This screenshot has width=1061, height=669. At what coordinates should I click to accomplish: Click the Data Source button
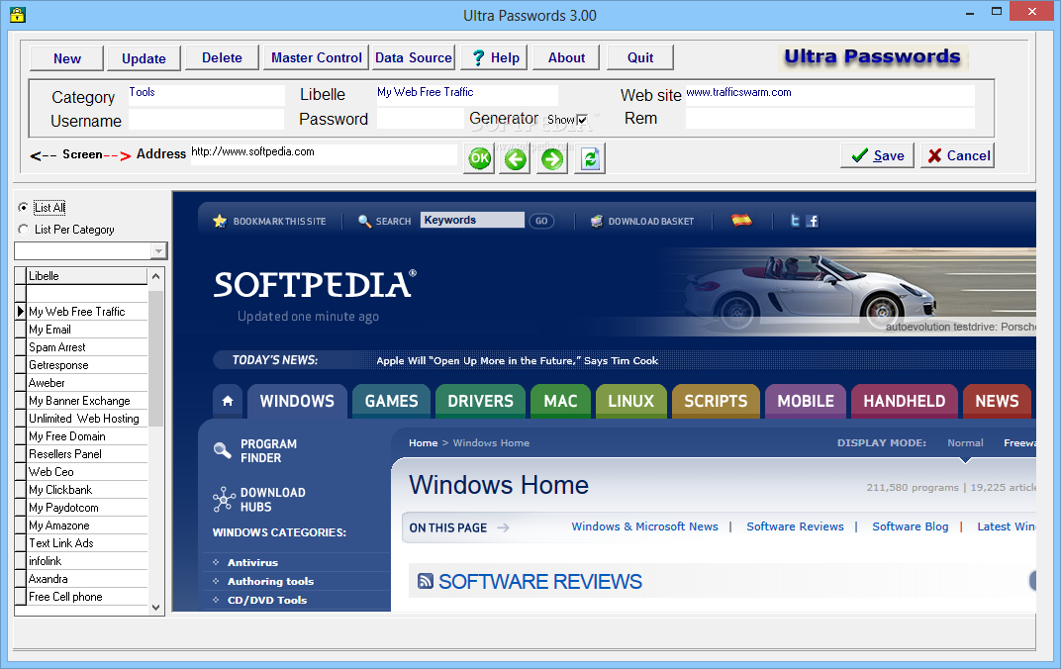coord(414,57)
